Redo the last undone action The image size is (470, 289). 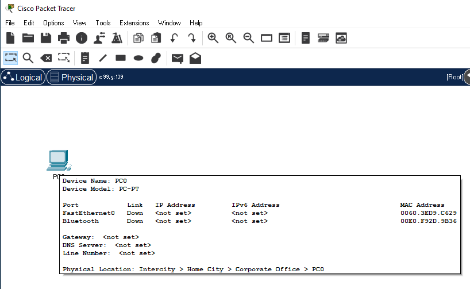(x=192, y=38)
